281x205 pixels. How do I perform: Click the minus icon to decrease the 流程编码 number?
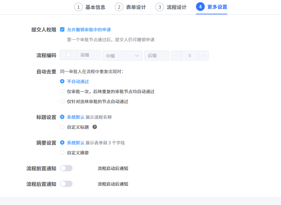click(176, 55)
